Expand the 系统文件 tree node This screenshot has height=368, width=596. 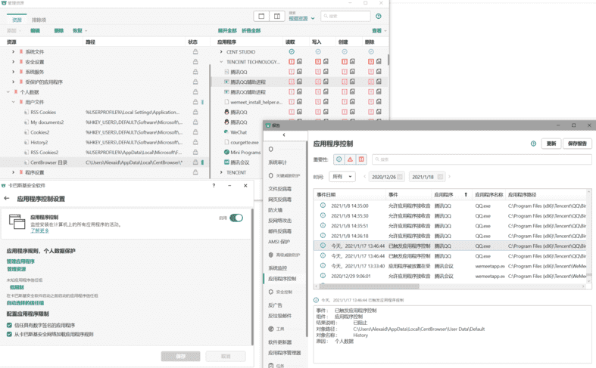tap(14, 51)
